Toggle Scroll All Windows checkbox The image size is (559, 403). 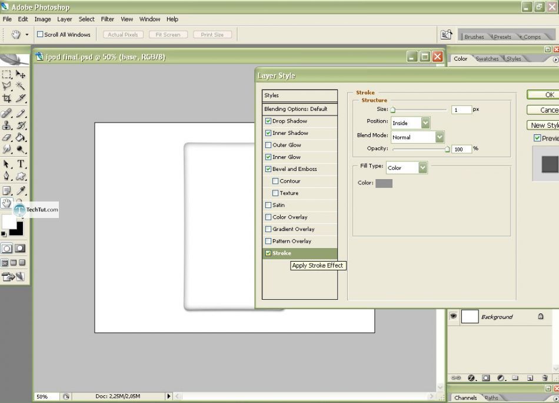[x=40, y=34]
